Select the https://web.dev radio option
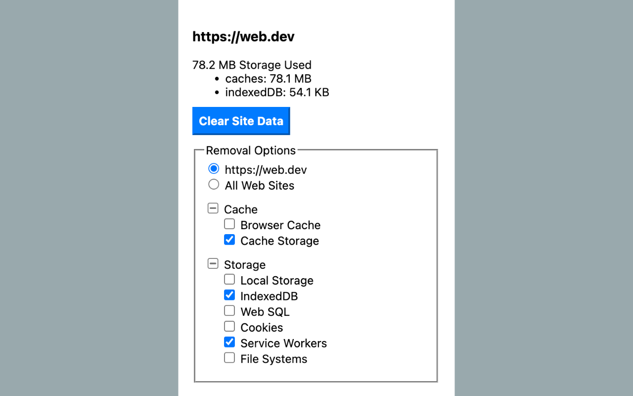This screenshot has height=396, width=633. [x=214, y=169]
